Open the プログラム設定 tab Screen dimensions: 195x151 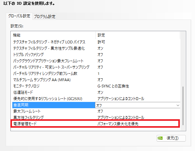pyautogui.click(x=44, y=16)
